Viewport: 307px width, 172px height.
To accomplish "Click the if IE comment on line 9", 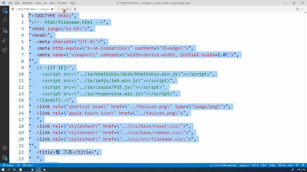I will (53, 68).
